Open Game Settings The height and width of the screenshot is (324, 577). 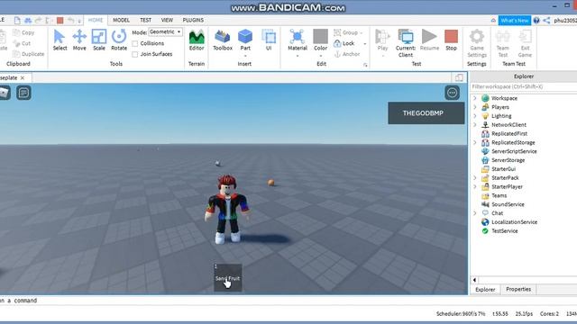477,43
